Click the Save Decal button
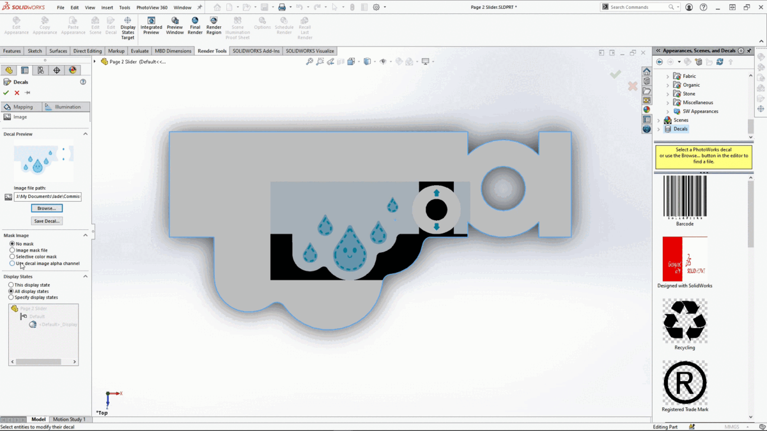767x431 pixels. tap(47, 220)
